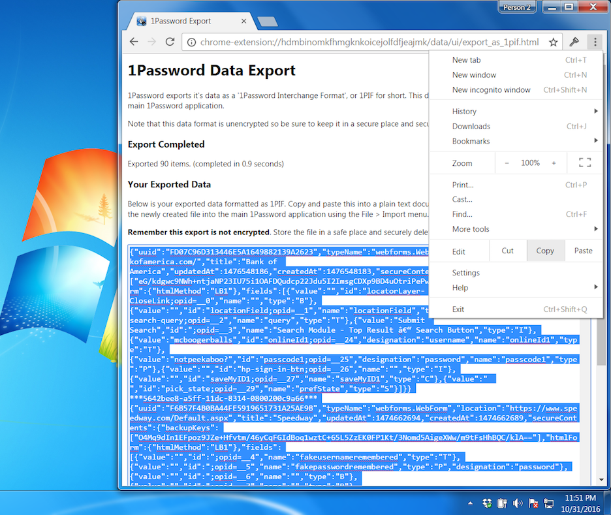Image resolution: width=611 pixels, height=515 pixels.
Task: Click the "Export Completed" heading
Action: 166,144
